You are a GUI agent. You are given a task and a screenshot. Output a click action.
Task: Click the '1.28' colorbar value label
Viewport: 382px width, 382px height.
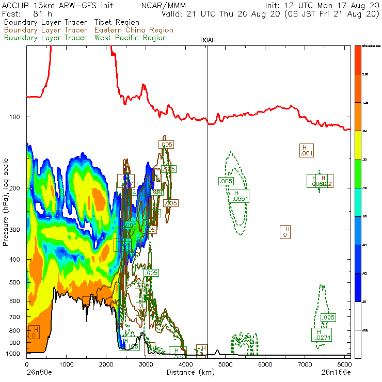point(365,103)
